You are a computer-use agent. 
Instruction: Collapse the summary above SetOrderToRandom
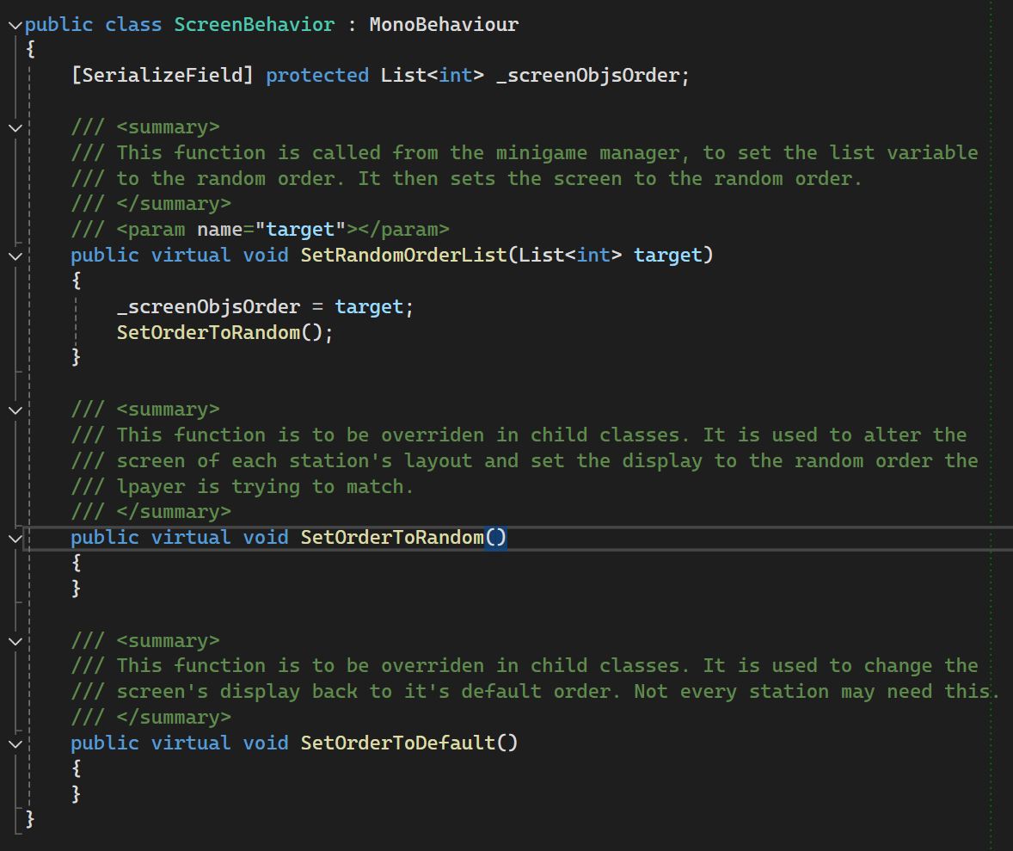click(15, 409)
